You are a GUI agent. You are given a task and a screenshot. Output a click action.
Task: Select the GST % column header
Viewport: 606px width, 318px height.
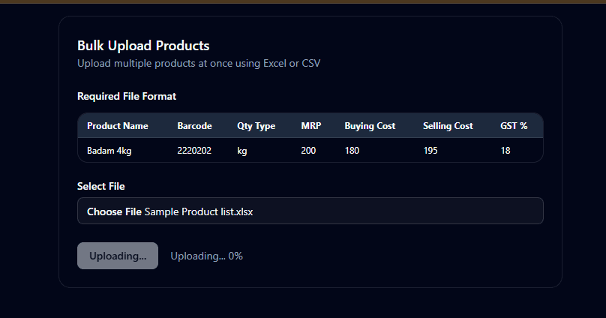[514, 126]
